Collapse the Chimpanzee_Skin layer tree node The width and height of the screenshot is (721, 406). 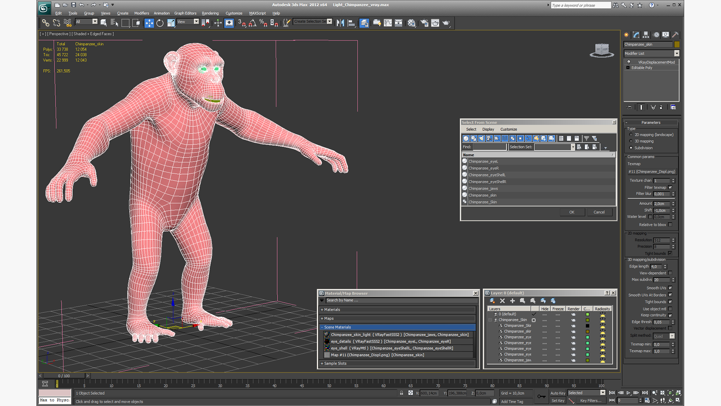pos(490,320)
